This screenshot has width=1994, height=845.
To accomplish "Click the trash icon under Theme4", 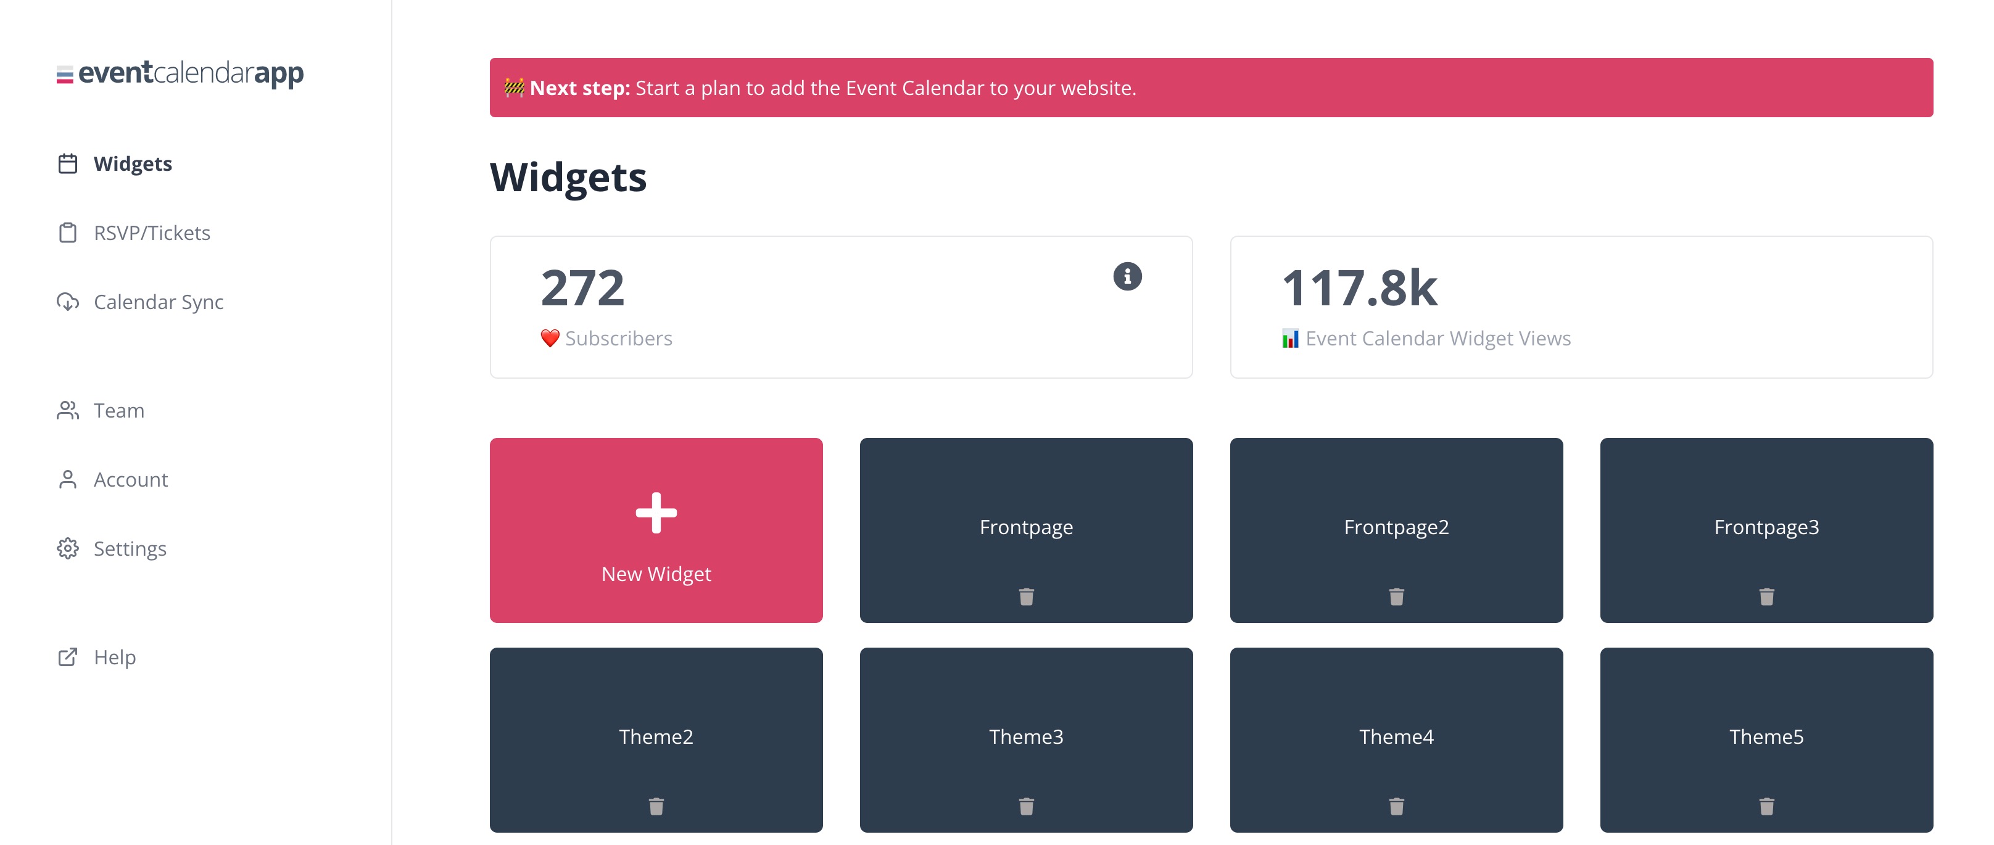I will (x=1396, y=806).
